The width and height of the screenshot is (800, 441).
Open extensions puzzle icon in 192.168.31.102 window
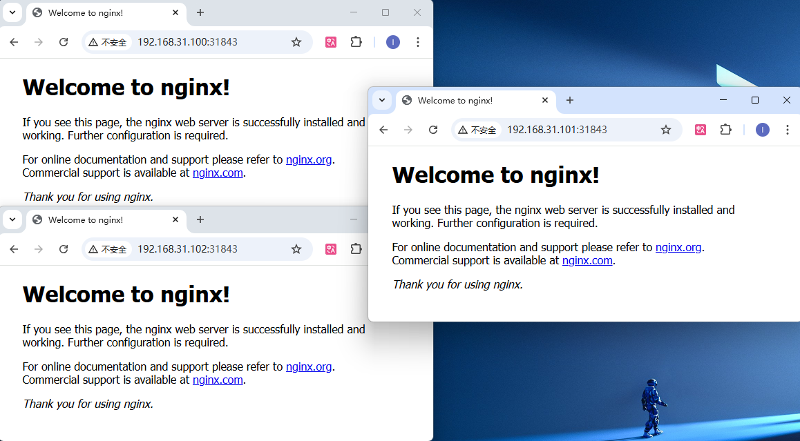(x=356, y=249)
